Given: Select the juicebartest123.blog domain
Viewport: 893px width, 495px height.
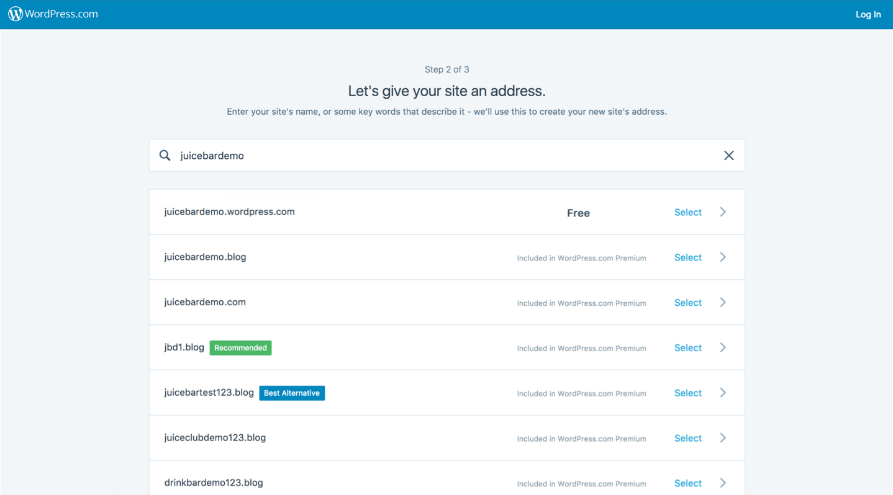Looking at the screenshot, I should point(687,393).
